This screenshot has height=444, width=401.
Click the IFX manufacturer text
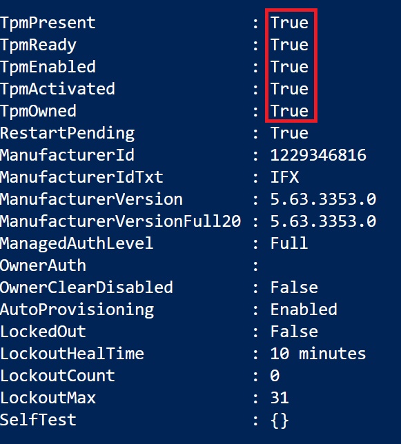point(284,177)
